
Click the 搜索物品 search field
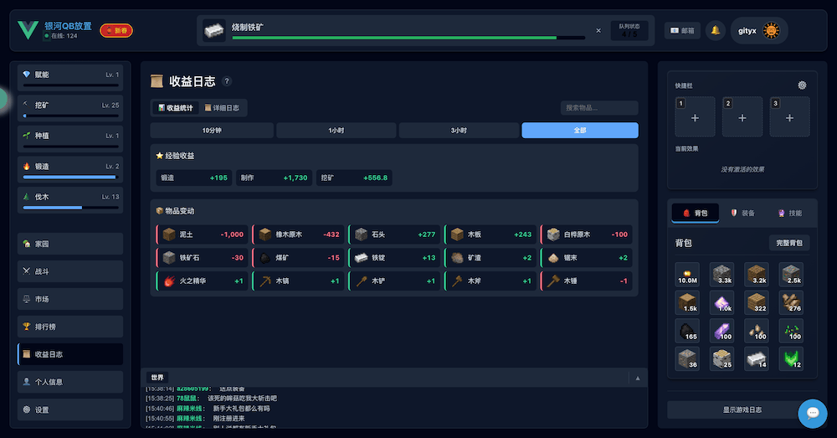(x=598, y=108)
